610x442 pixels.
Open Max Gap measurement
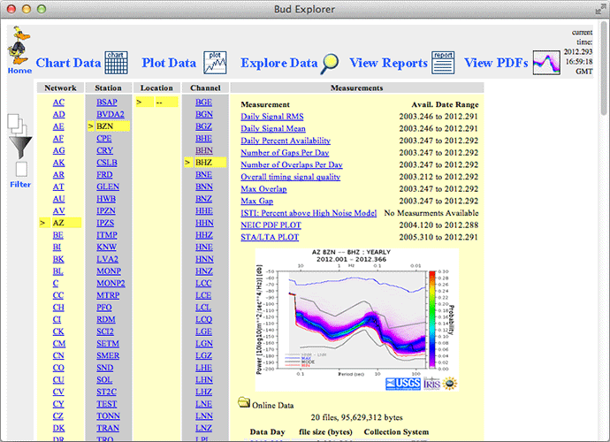[256, 201]
